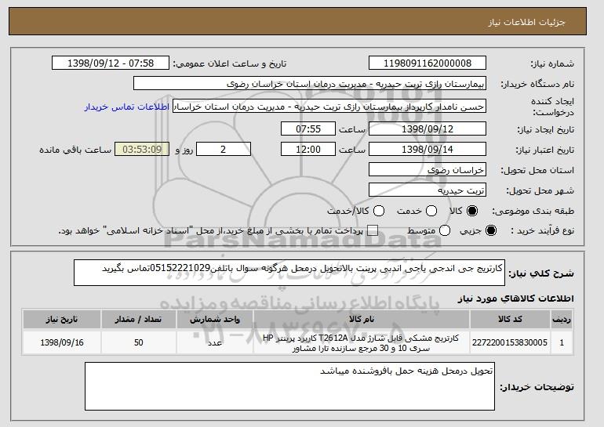This screenshot has width=604, height=427.
Task: Click the validity time field 12:00
Action: tap(308, 150)
